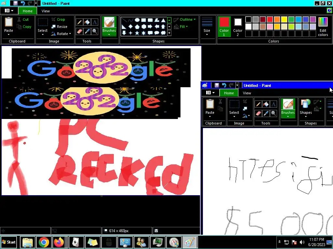Image resolution: width=333 pixels, height=249 pixels.
Task: Select the Fill bucket in the second Paint window
Action: click(266, 104)
